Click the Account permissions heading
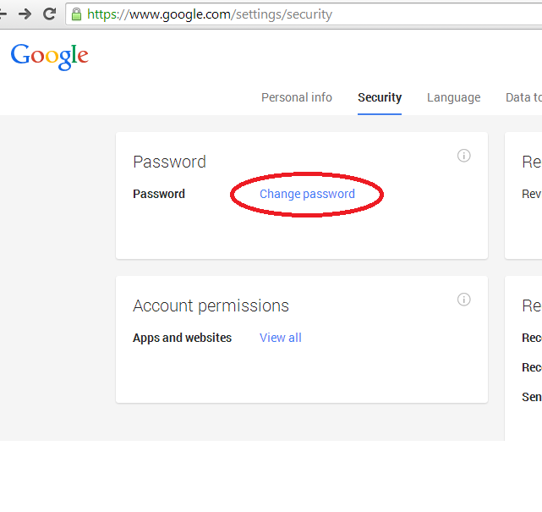542x512 pixels. pos(211,306)
